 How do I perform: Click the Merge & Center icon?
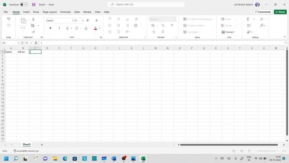pyautogui.click(x=135, y=25)
